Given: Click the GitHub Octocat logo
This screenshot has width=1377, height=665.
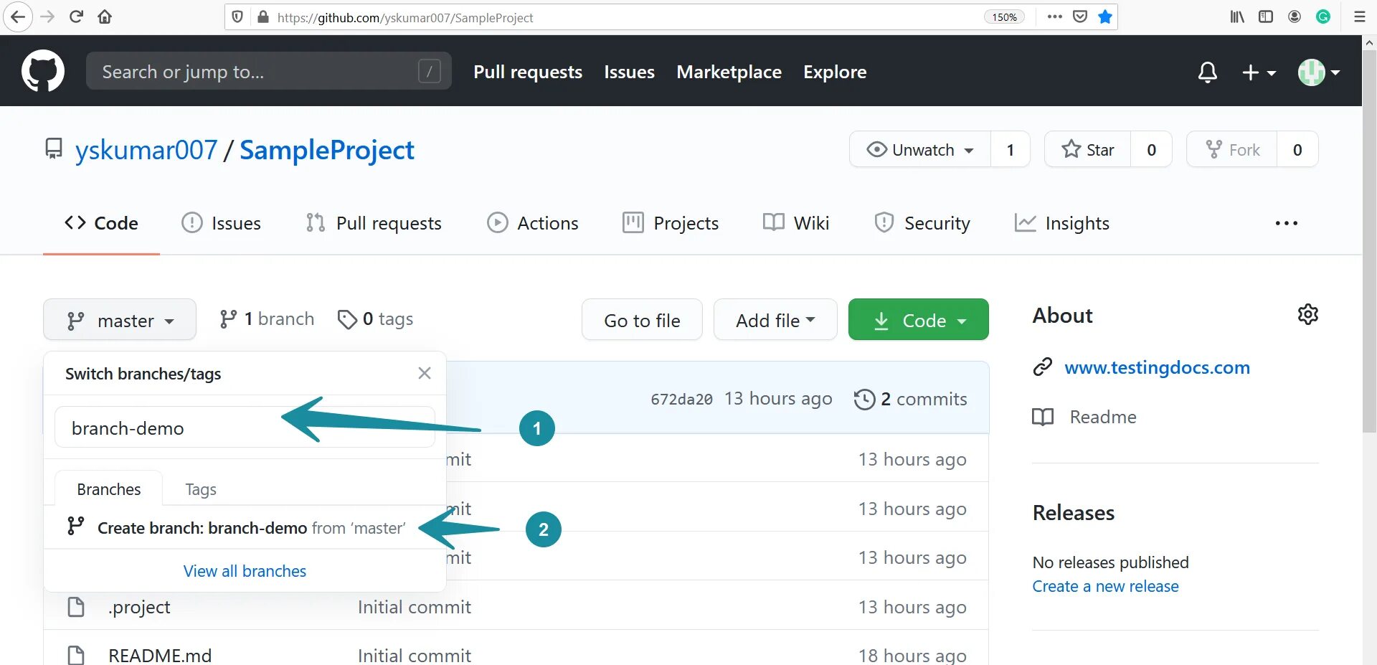Looking at the screenshot, I should [43, 71].
